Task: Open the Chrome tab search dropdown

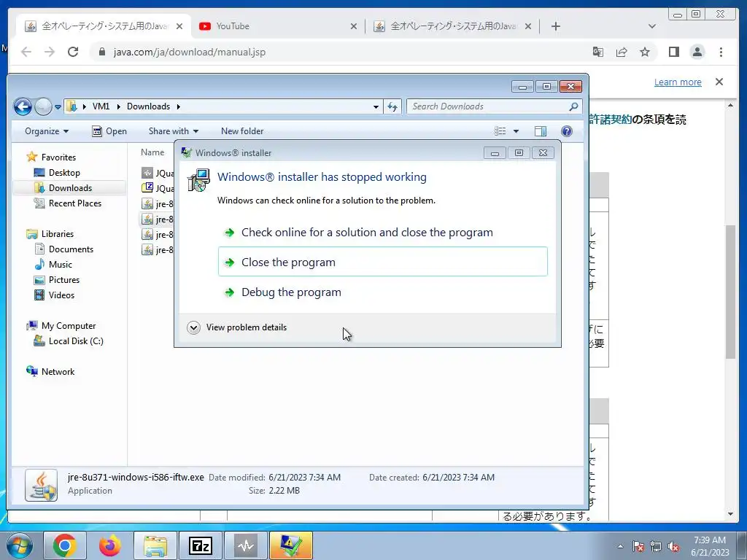Action: click(x=652, y=26)
